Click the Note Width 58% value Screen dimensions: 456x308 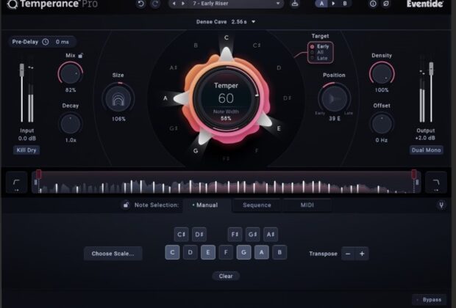[226, 118]
